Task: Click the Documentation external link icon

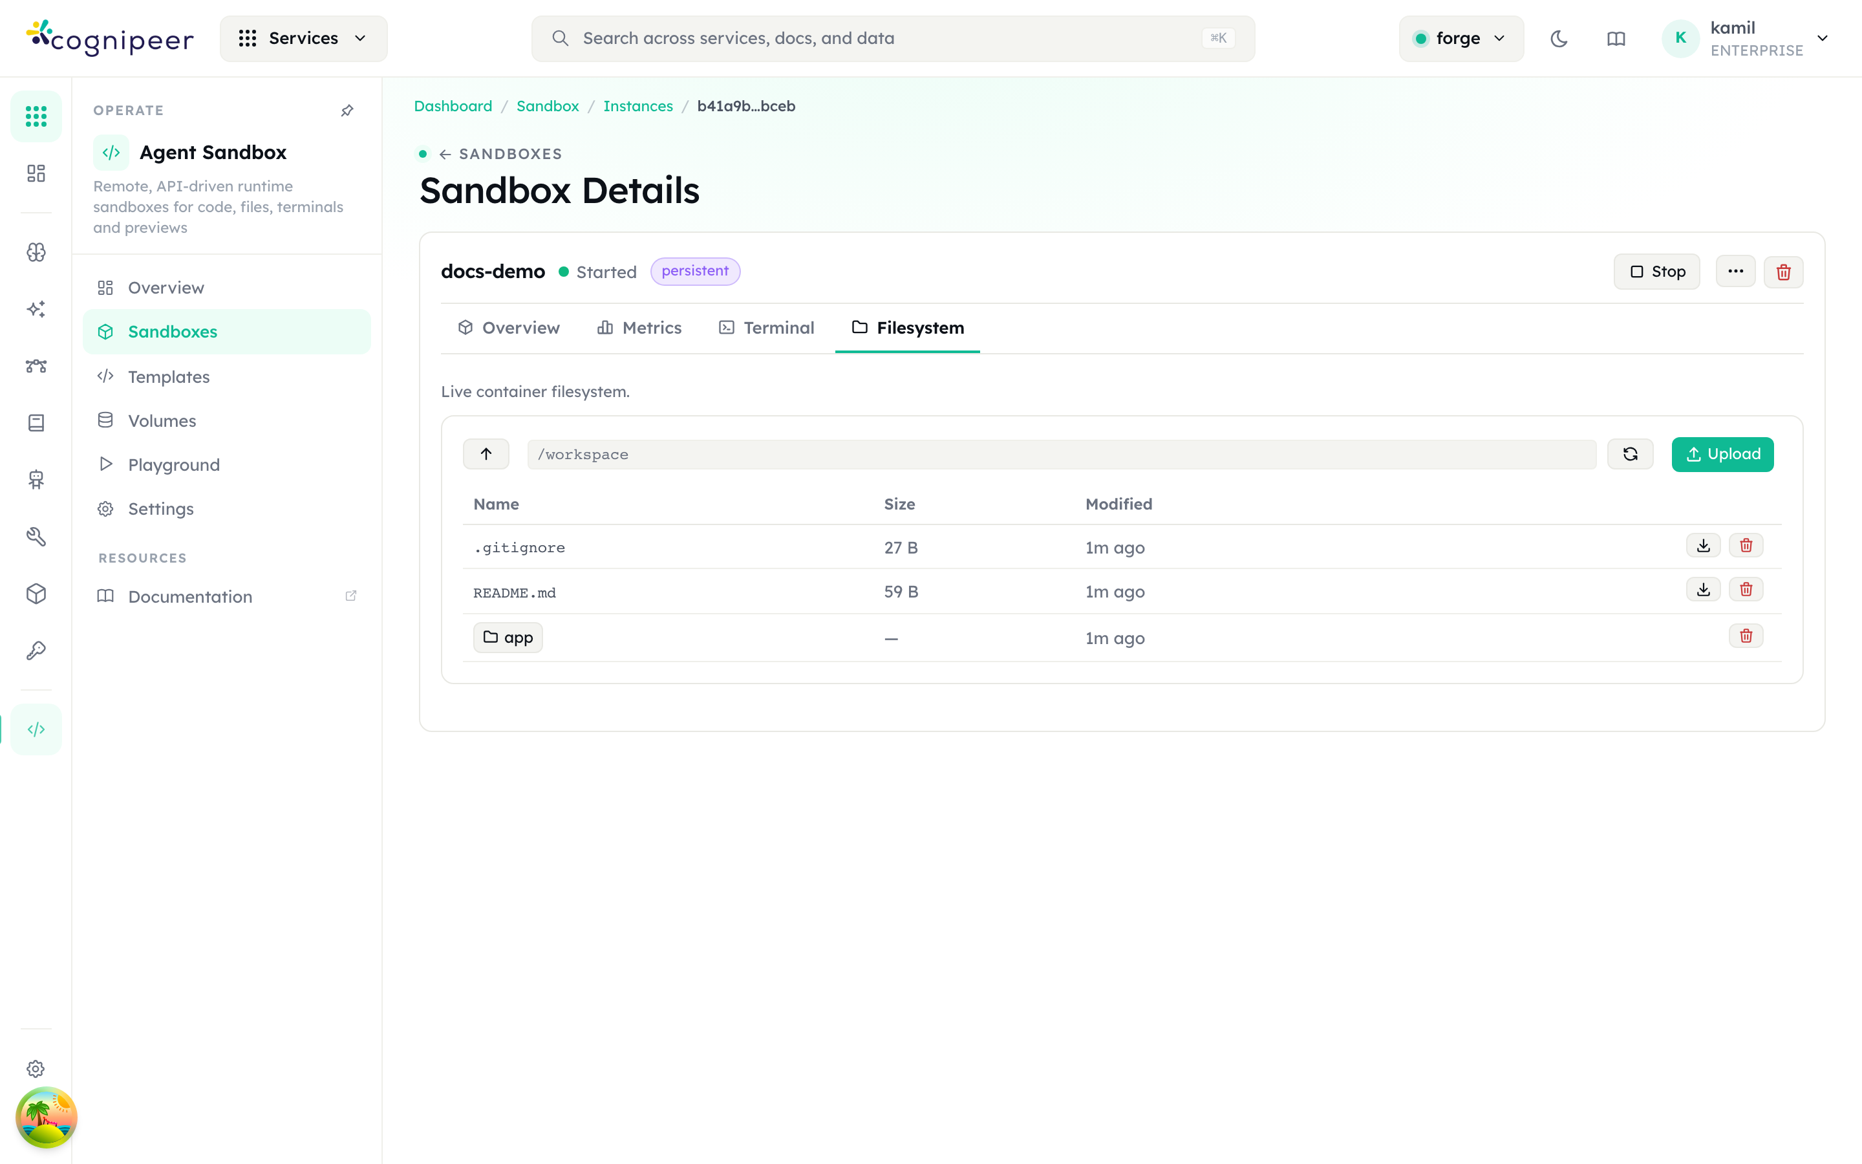Action: (x=351, y=596)
